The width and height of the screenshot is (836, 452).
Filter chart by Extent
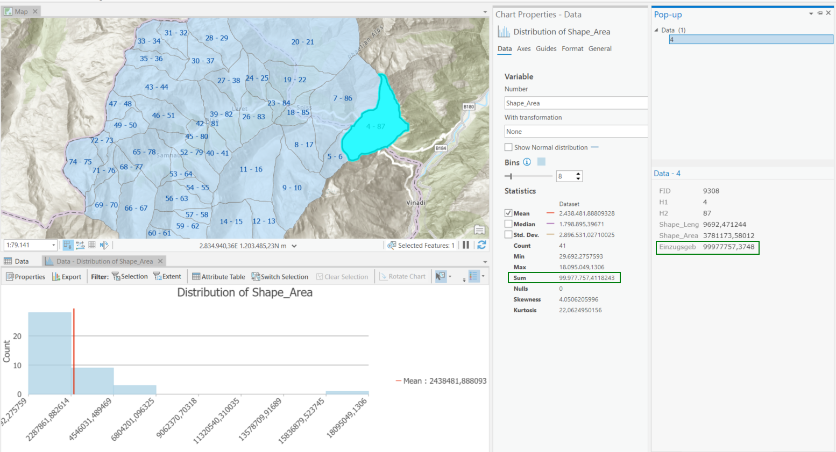pyautogui.click(x=167, y=277)
